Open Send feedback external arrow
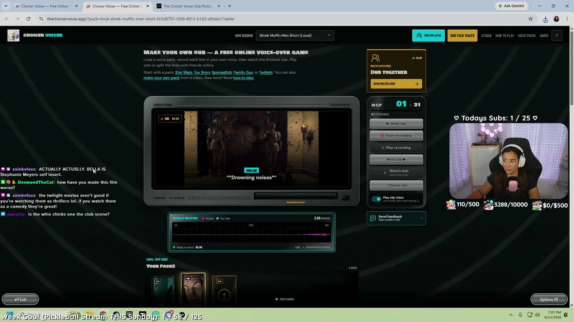 422,218
